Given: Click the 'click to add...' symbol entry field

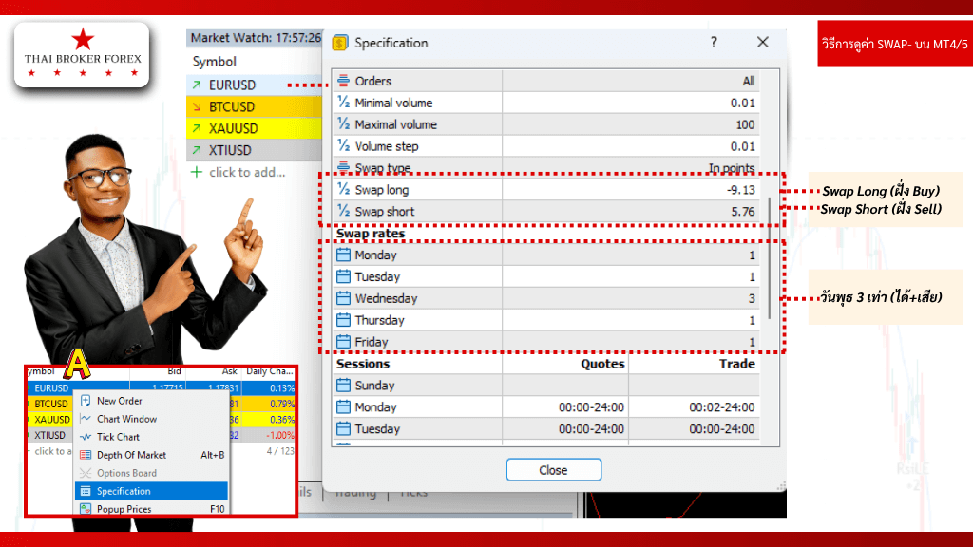Looking at the screenshot, I should pyautogui.click(x=247, y=173).
